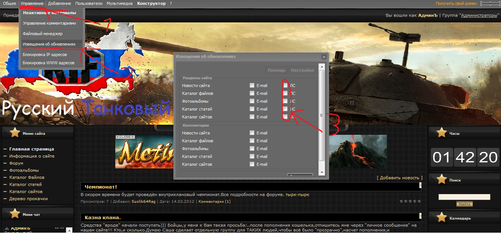This screenshot has height=233, width=501.
Task: Click the dialog scrollbar up arrow
Action: (x=322, y=66)
